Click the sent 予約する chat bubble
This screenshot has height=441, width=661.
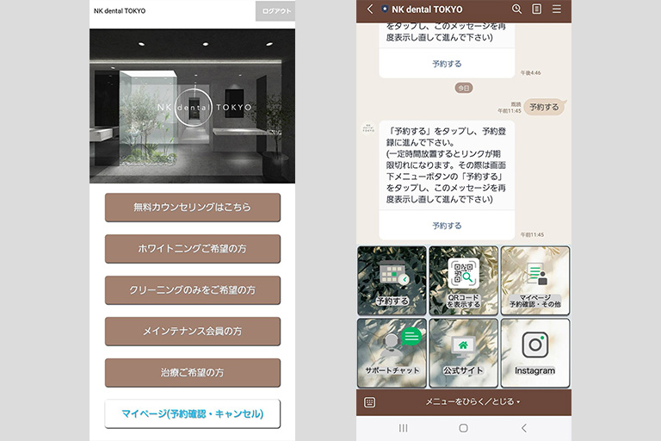[545, 107]
